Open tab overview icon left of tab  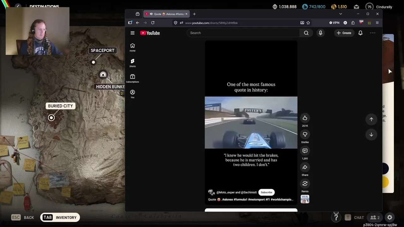(138, 14)
